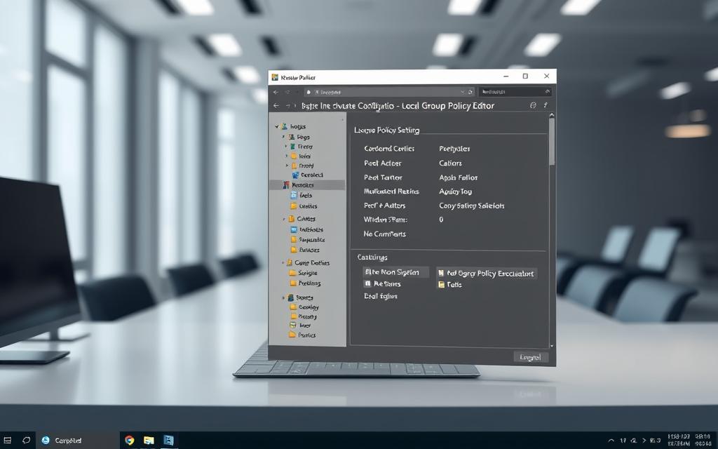Open the blue taskbar app next to File Explorer

coord(168,441)
